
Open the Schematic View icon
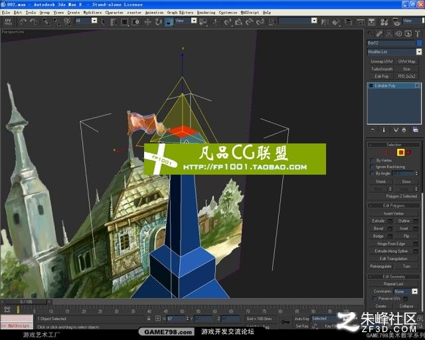371,22
